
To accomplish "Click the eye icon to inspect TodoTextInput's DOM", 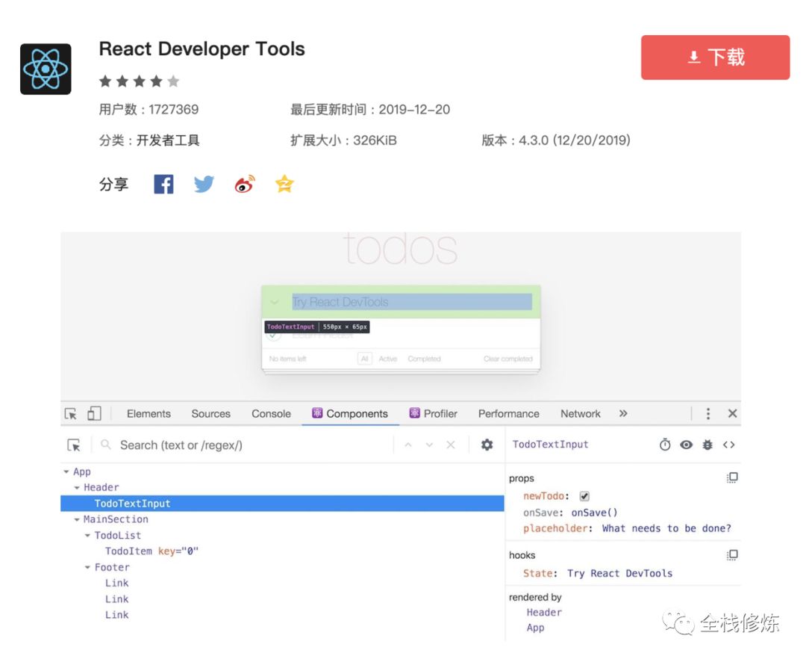I will pyautogui.click(x=686, y=445).
